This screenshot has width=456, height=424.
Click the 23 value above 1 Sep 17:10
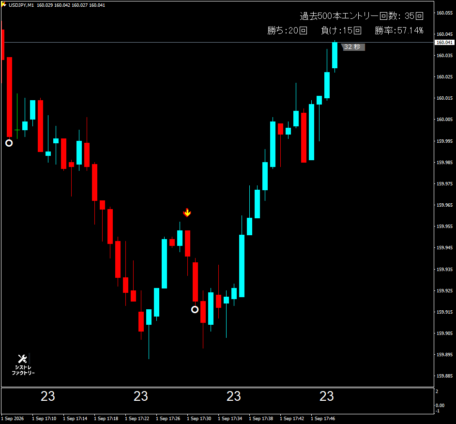click(48, 396)
